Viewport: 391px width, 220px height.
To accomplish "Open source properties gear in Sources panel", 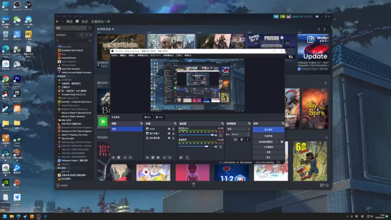I will pyautogui.click(x=158, y=157).
